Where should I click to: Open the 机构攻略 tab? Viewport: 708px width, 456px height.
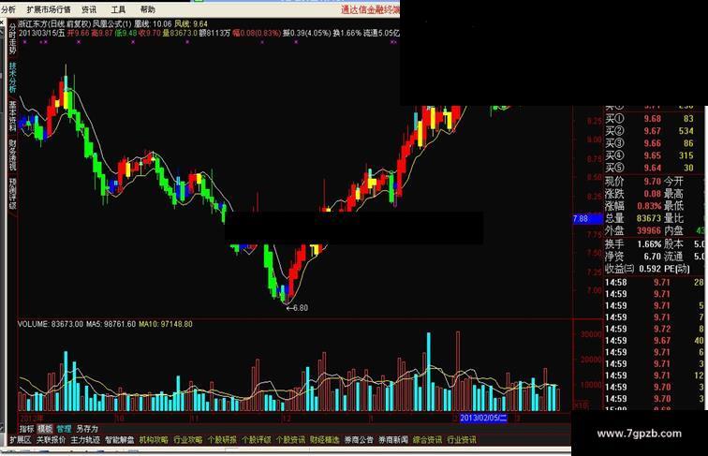(x=154, y=439)
